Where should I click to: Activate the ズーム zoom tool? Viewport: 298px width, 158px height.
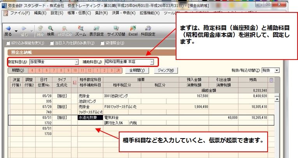pyautogui.click(x=81, y=28)
